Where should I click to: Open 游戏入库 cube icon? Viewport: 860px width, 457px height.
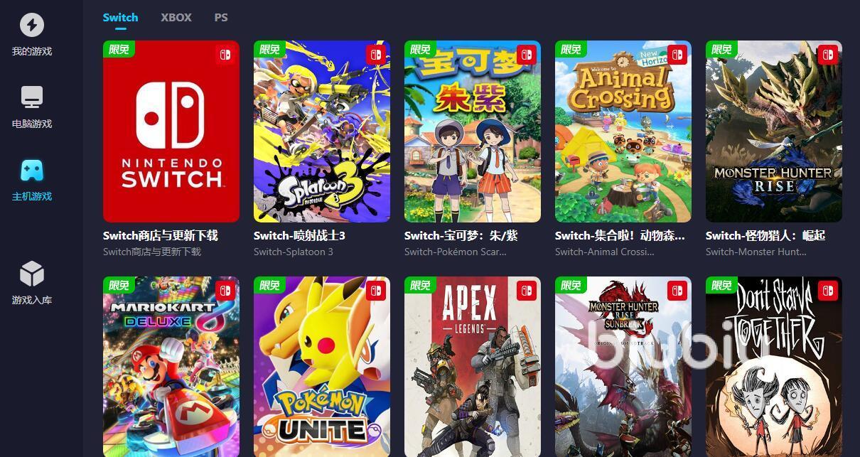[31, 274]
